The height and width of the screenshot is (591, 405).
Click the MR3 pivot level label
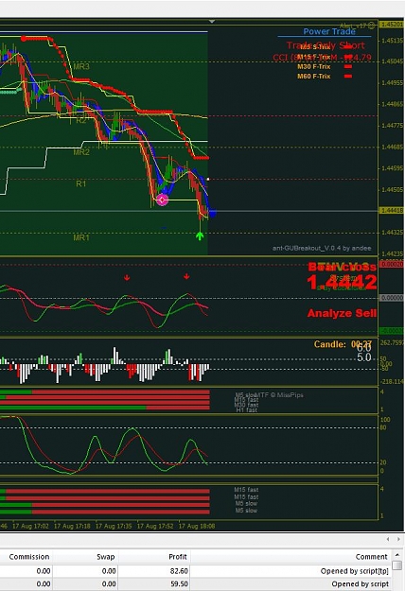pos(81,67)
